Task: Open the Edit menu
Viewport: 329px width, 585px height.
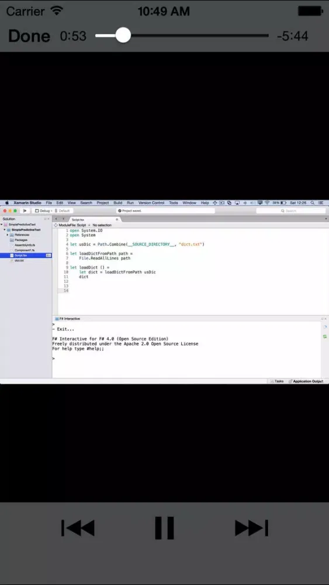Action: 60,202
